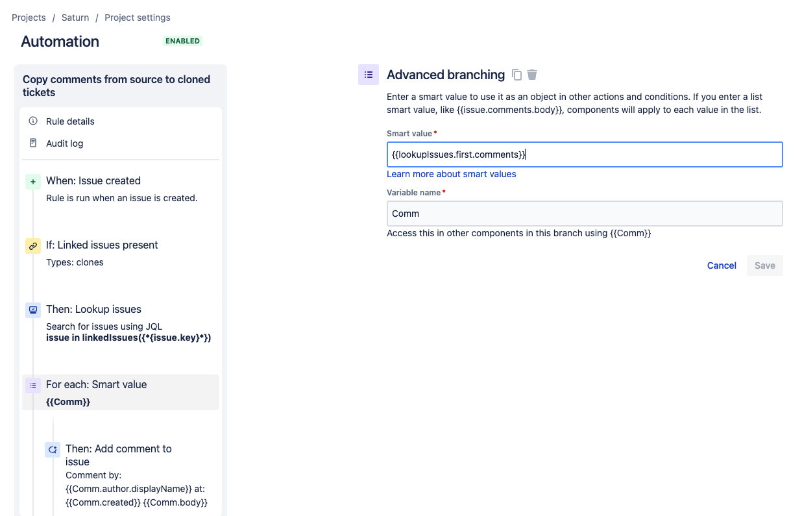
Task: Click the monitor icon next to Lookup issues
Action: (x=33, y=310)
